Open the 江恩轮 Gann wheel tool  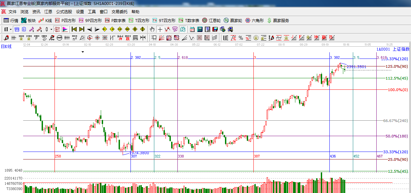click(x=211, y=20)
